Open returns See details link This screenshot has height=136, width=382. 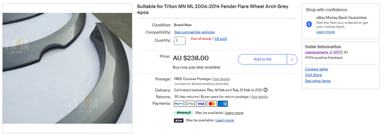(x=260, y=97)
